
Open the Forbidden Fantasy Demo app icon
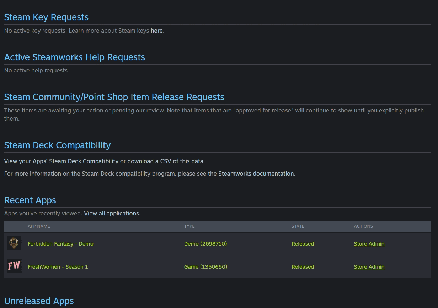(14, 243)
